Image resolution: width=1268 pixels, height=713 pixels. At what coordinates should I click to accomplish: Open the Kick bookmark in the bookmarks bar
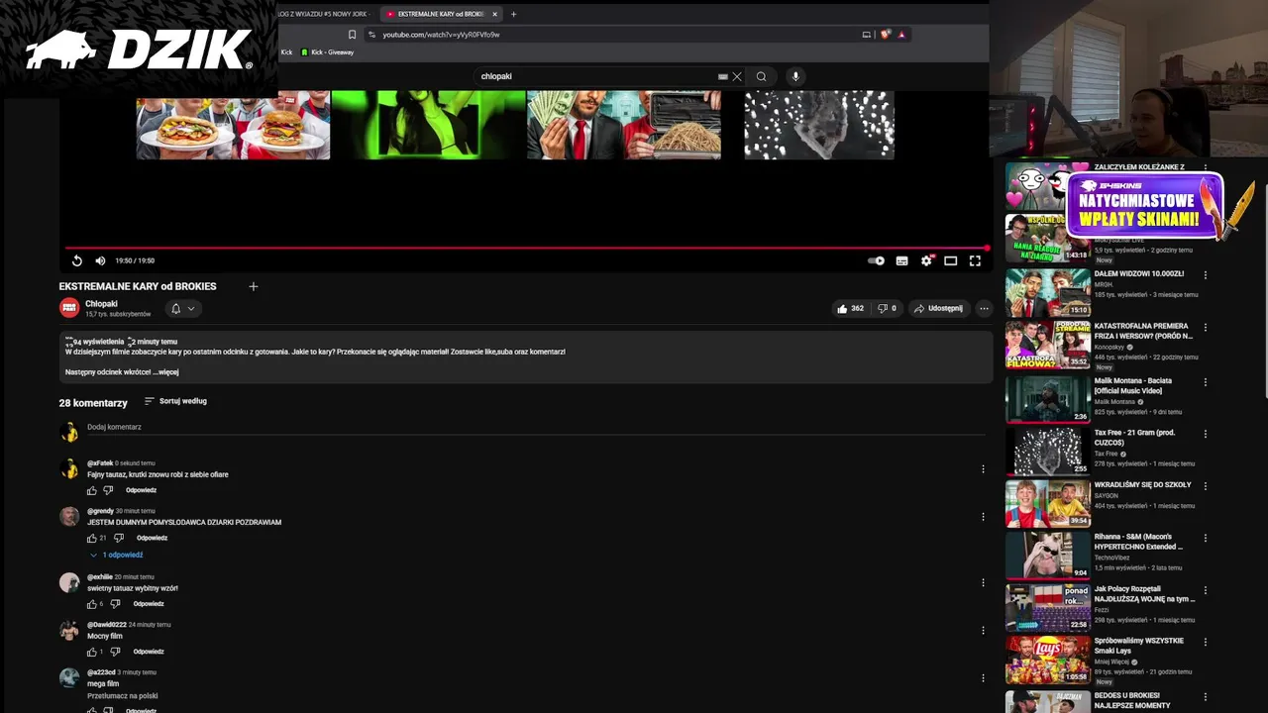(x=286, y=52)
